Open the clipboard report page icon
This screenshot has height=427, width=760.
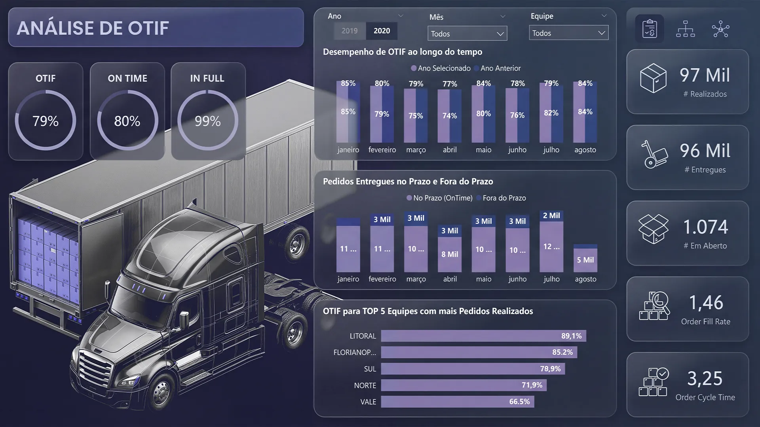point(650,29)
